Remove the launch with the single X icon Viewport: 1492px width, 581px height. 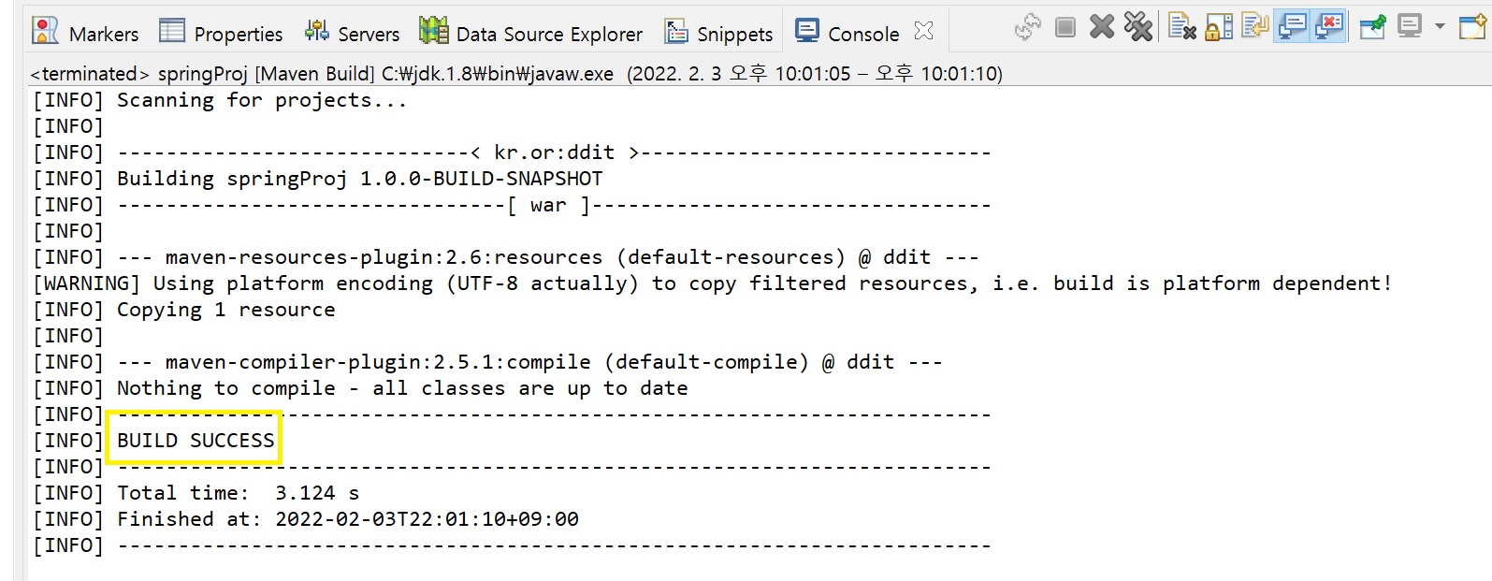tap(1102, 27)
